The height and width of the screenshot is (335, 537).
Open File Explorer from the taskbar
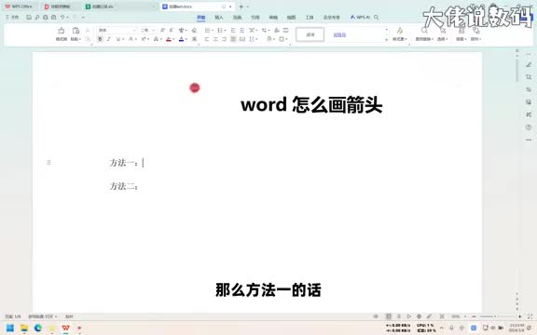(x=24, y=328)
